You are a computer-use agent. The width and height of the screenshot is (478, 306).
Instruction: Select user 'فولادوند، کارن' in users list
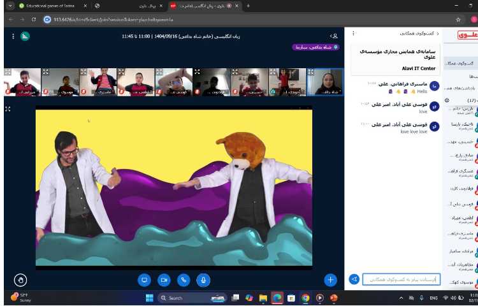[462, 188]
